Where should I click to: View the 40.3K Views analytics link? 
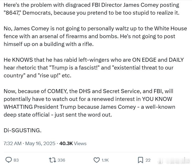tap(73, 144)
